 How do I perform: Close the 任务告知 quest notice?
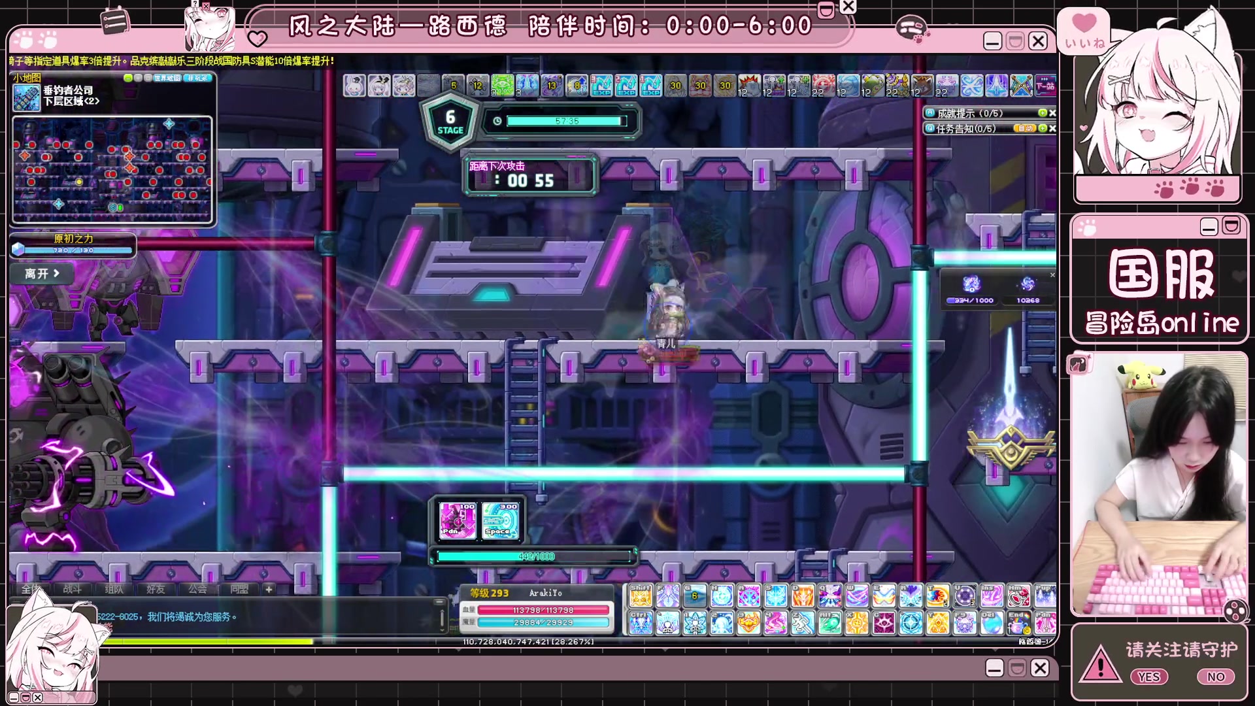point(1052,128)
